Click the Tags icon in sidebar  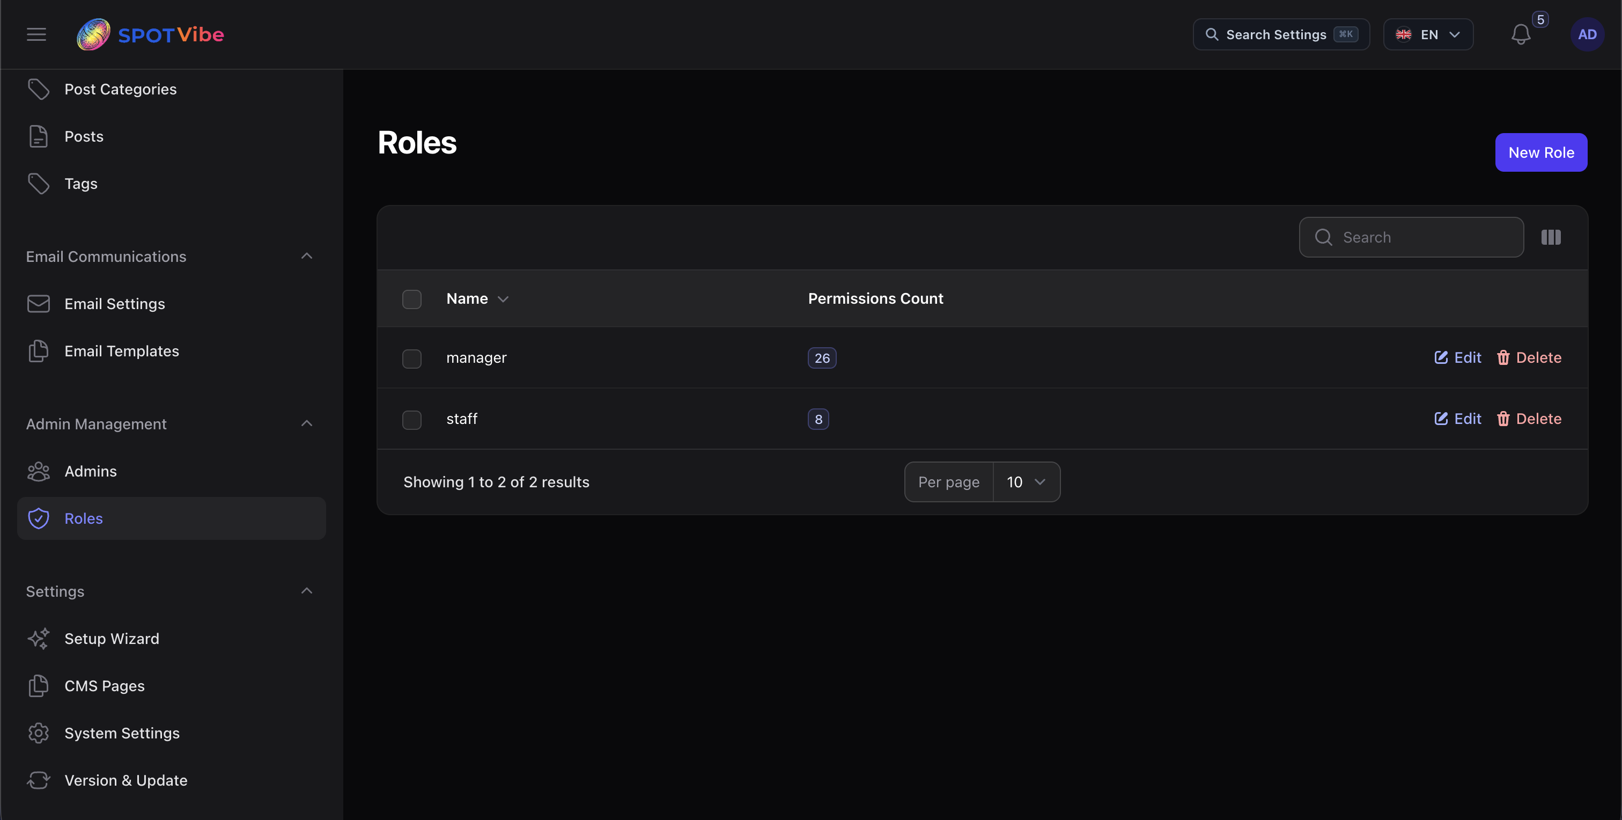click(x=39, y=184)
